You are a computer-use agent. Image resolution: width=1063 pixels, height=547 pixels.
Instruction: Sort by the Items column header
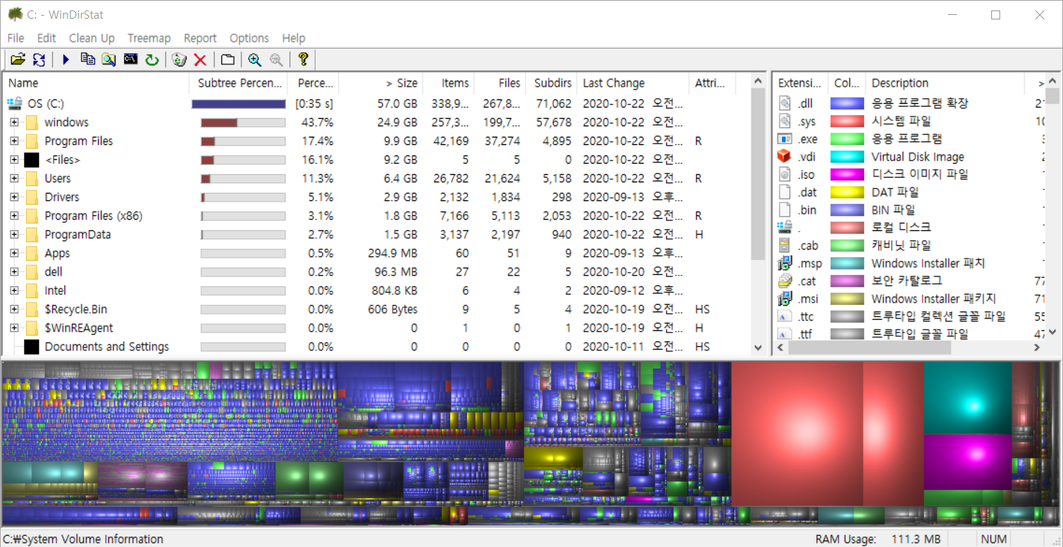click(449, 83)
